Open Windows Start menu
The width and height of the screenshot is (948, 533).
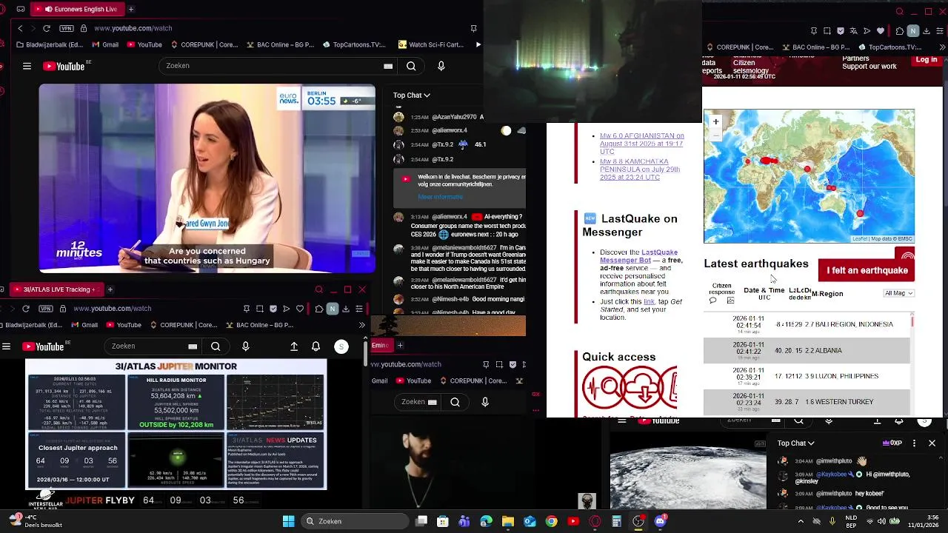(288, 521)
